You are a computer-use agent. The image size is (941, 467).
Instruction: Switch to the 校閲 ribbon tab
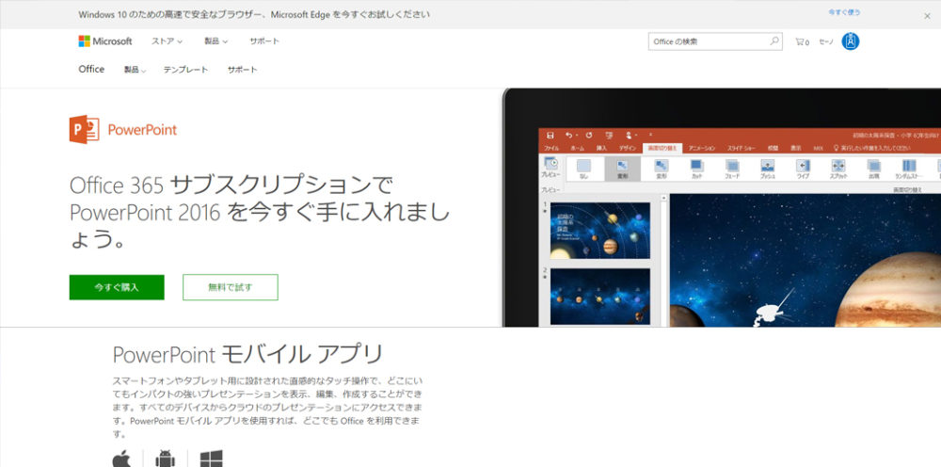point(774,148)
